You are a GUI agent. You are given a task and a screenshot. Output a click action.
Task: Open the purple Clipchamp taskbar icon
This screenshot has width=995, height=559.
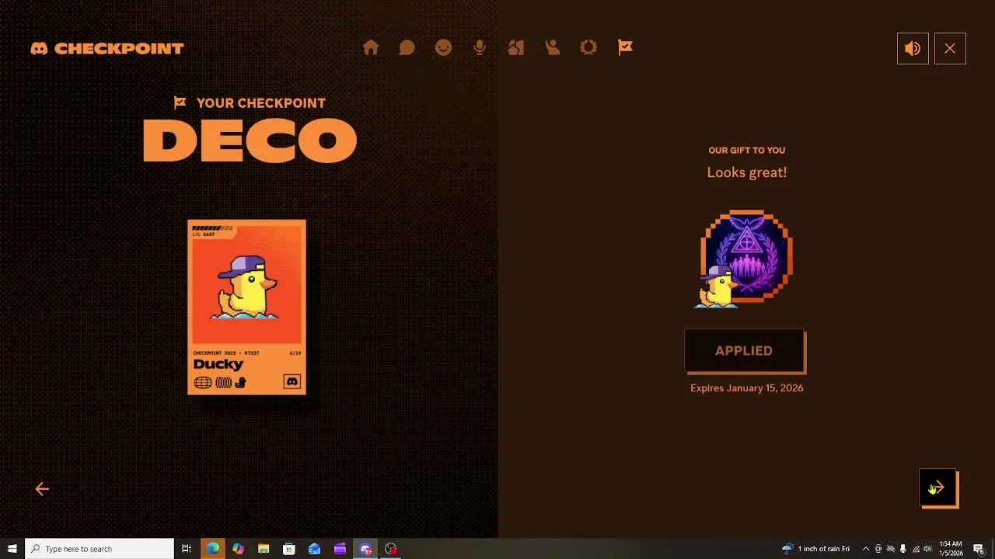coord(340,549)
